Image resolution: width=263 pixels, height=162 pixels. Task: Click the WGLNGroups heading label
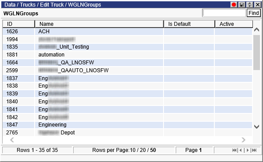coord(21,14)
